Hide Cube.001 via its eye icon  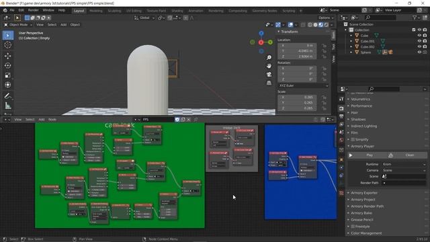(x=419, y=41)
